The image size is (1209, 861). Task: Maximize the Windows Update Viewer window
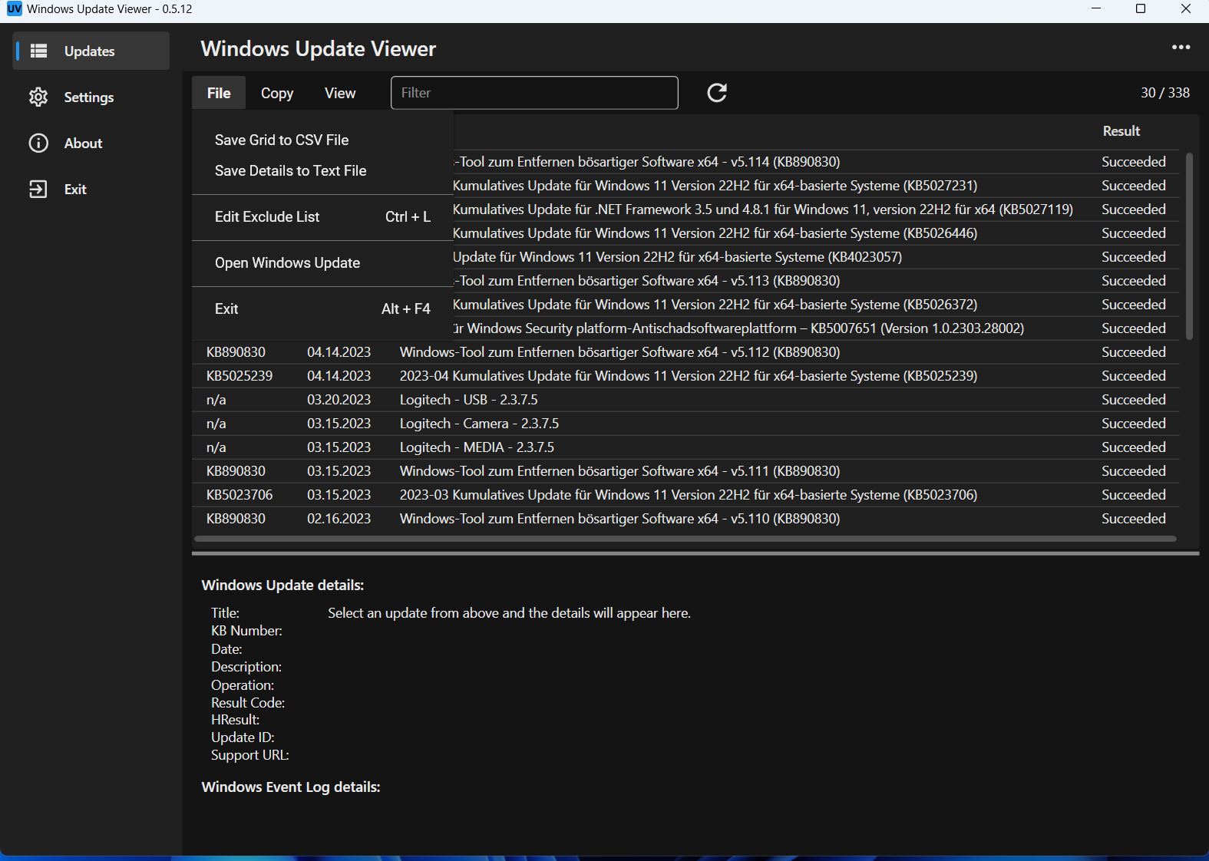1141,9
